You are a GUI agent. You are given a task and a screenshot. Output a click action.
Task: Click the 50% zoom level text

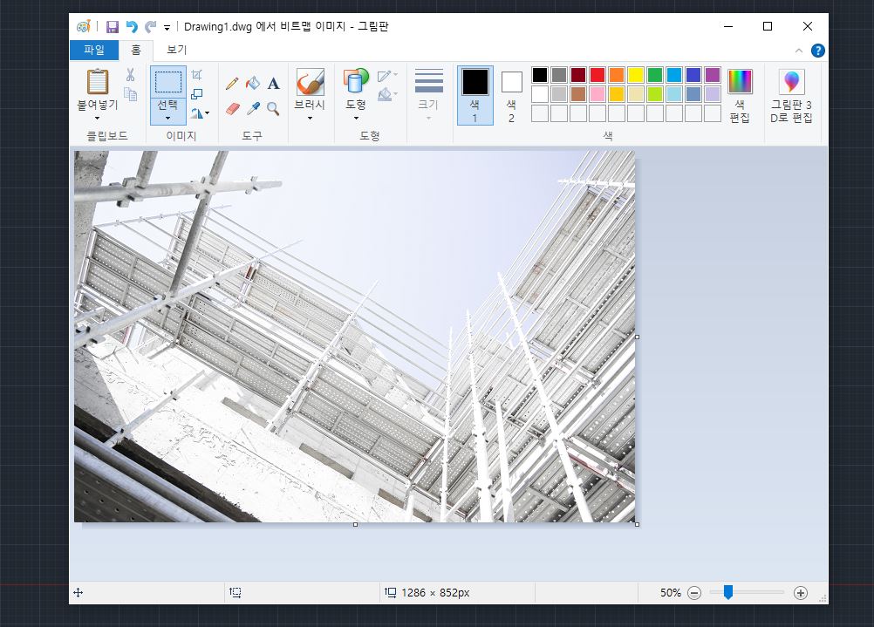coord(671,593)
